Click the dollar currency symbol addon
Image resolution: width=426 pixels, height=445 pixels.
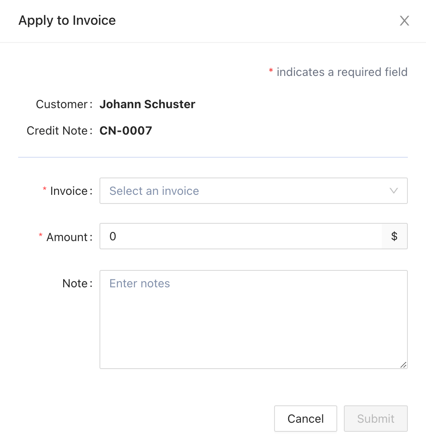[x=394, y=237]
